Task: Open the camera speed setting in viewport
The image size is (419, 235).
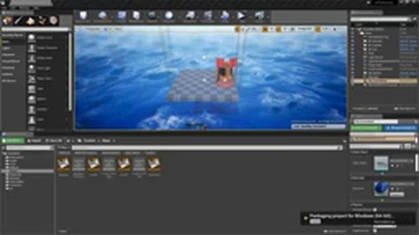Action: 336,29
